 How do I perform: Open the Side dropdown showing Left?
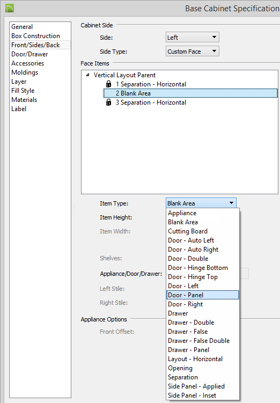click(193, 37)
